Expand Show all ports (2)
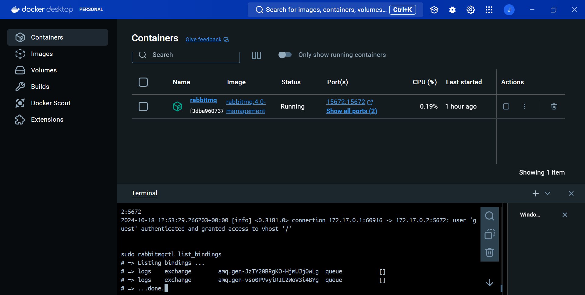The height and width of the screenshot is (295, 585). 352,111
